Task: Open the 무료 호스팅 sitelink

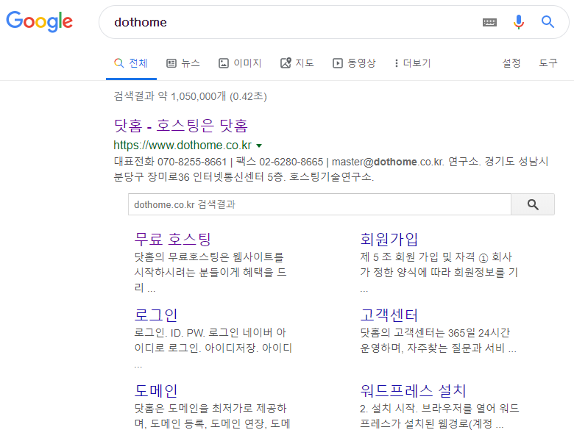Action: tap(173, 239)
